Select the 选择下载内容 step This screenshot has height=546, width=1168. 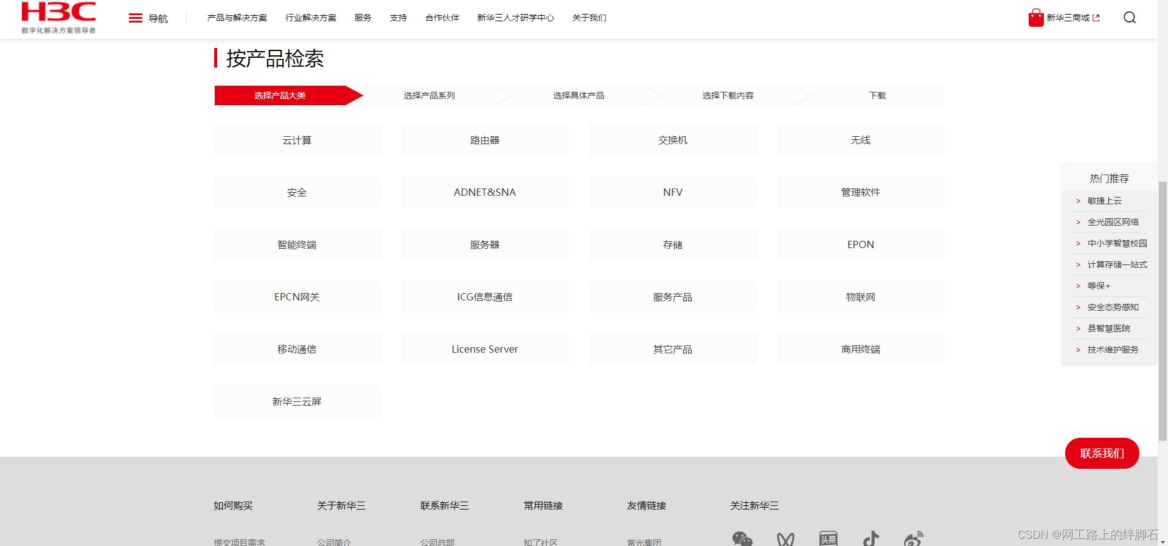[x=728, y=95]
